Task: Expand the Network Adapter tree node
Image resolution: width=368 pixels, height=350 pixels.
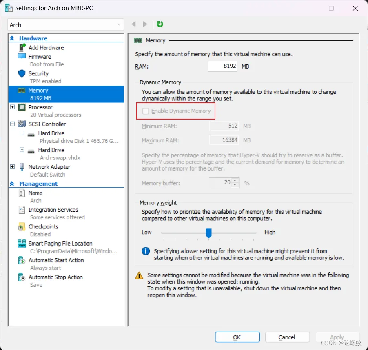Action: point(12,167)
